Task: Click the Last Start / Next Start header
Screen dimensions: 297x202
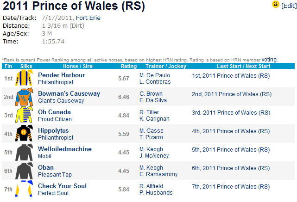Action: pyautogui.click(x=244, y=66)
